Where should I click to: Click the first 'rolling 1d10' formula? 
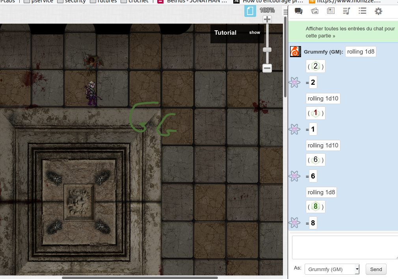coord(323,99)
